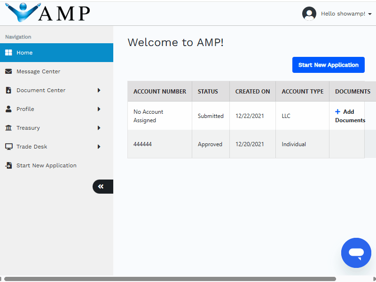Click the Home grid icon in sidebar
376x282 pixels.
(x=8, y=53)
